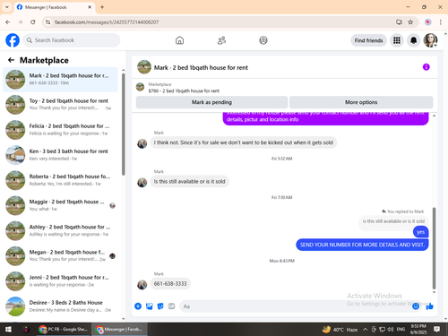Open the emoji picker in message box
The height and width of the screenshot is (336, 448).
416,306
